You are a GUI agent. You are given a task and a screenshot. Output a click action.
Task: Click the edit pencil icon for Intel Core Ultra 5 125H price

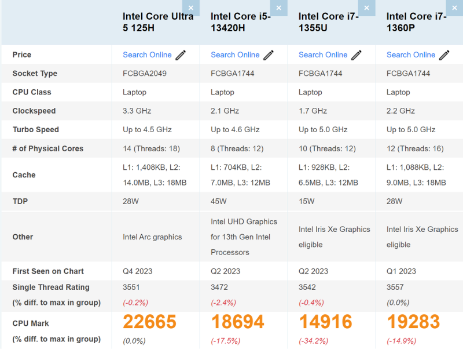(179, 54)
